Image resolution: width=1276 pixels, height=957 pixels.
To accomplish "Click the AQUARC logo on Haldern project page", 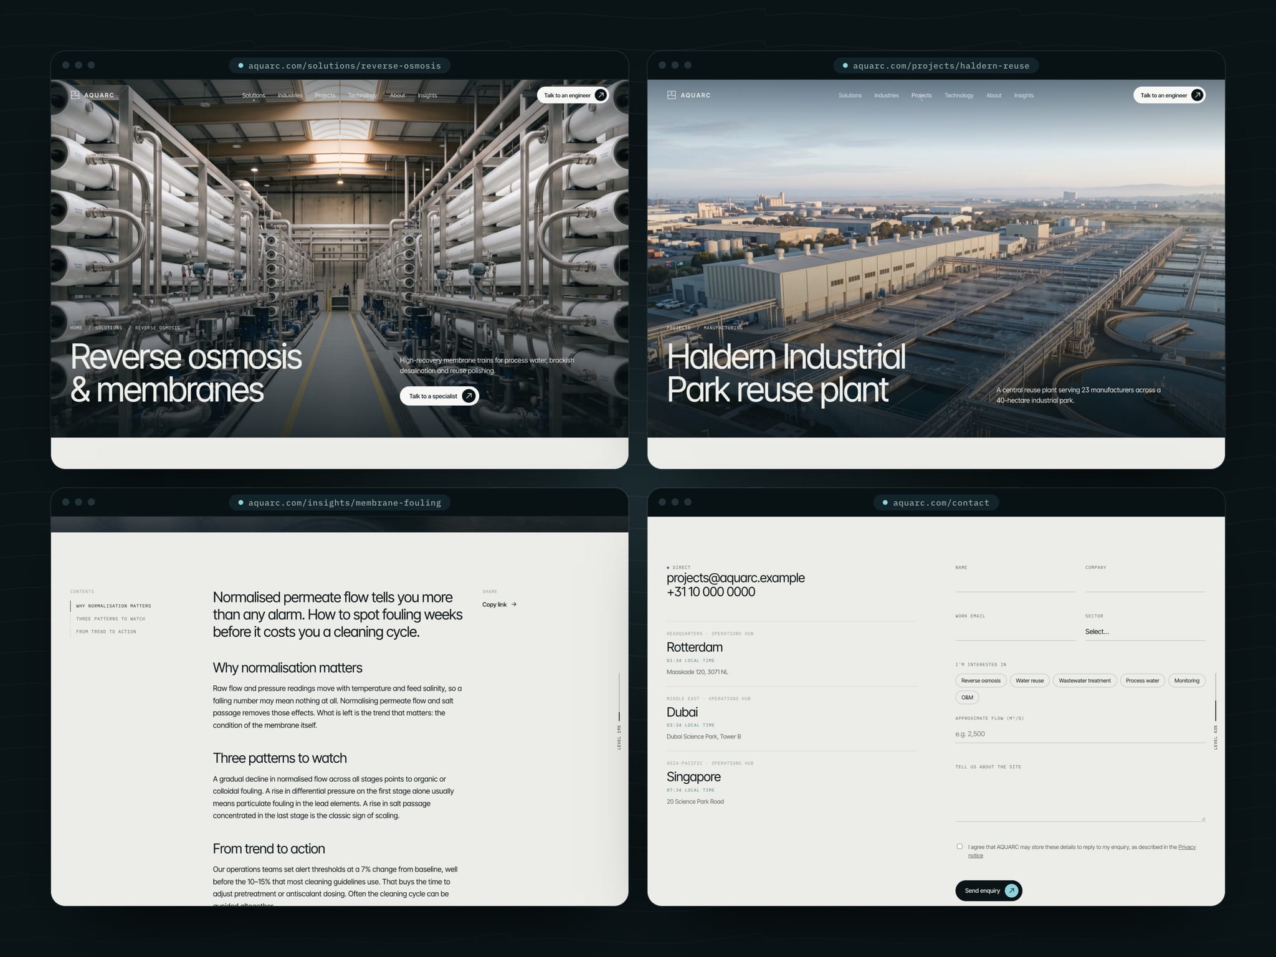I will point(688,95).
